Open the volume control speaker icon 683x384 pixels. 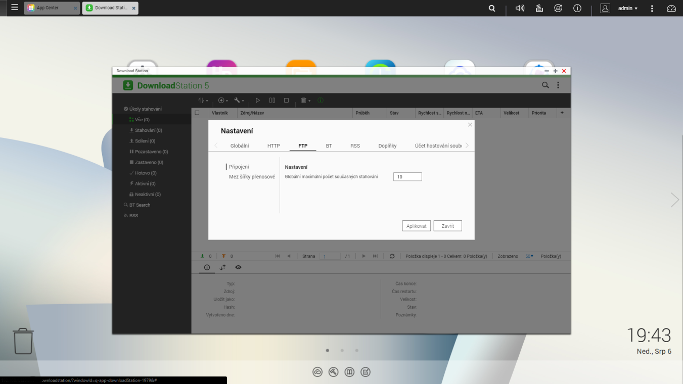click(x=520, y=8)
